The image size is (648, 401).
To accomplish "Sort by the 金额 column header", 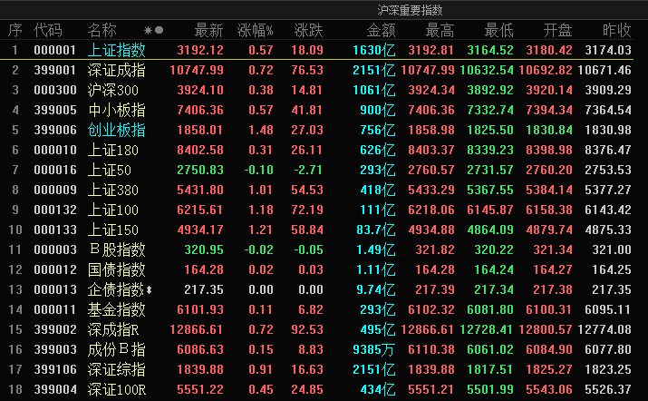I will click(381, 30).
